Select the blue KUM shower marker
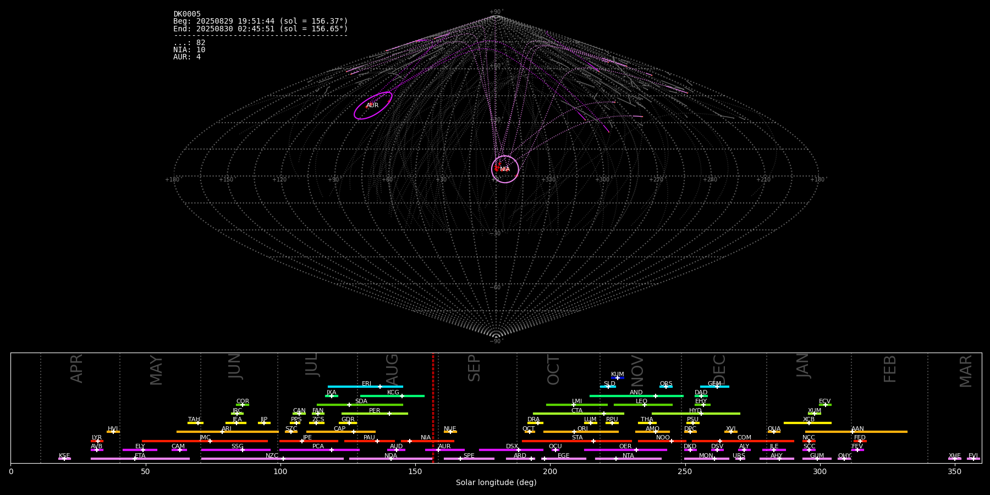990x495 pixels. pyautogui.click(x=618, y=378)
